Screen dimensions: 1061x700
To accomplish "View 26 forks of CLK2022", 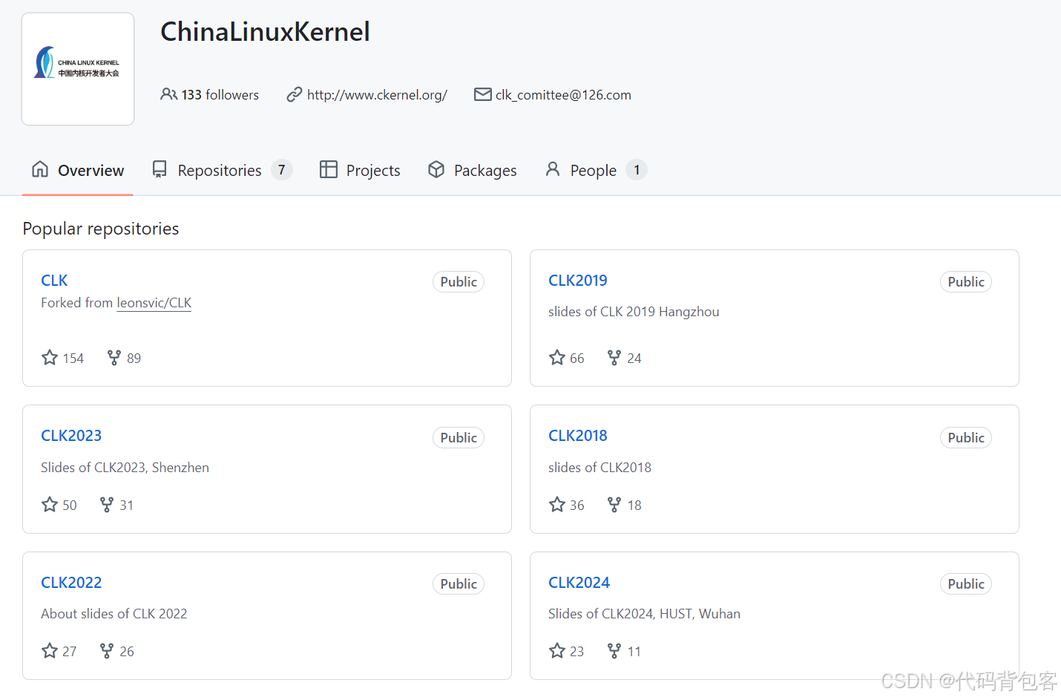I will (127, 652).
